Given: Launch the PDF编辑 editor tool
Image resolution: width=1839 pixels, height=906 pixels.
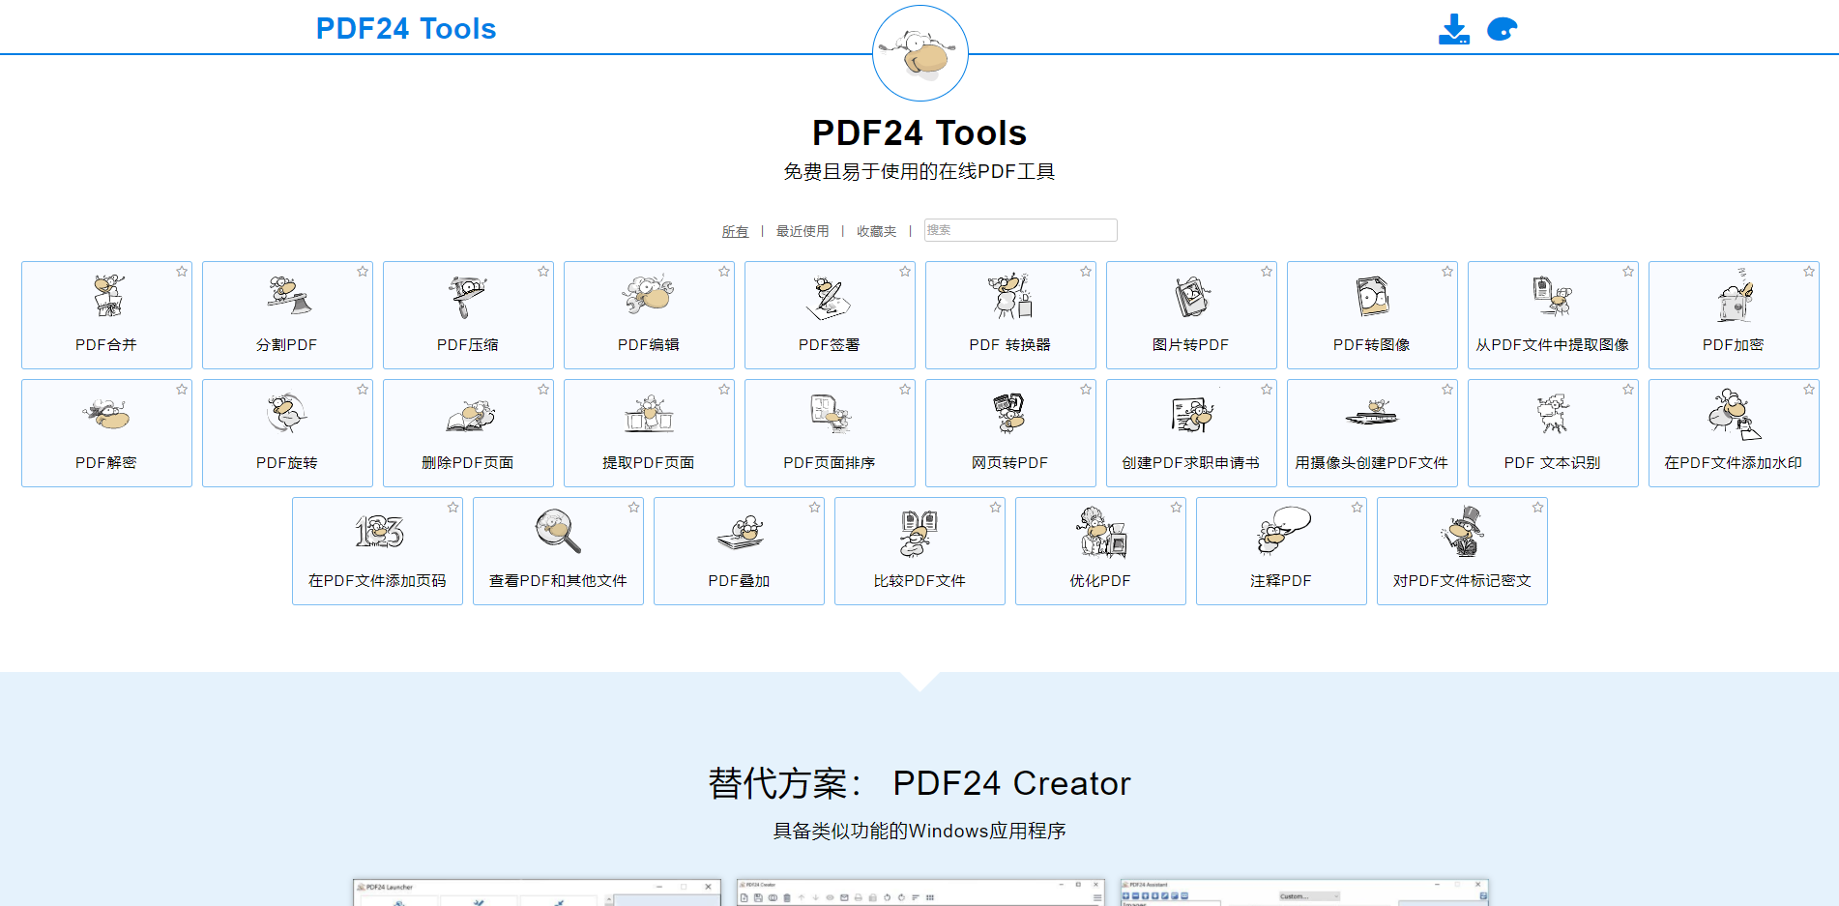Looking at the screenshot, I should coord(649,314).
